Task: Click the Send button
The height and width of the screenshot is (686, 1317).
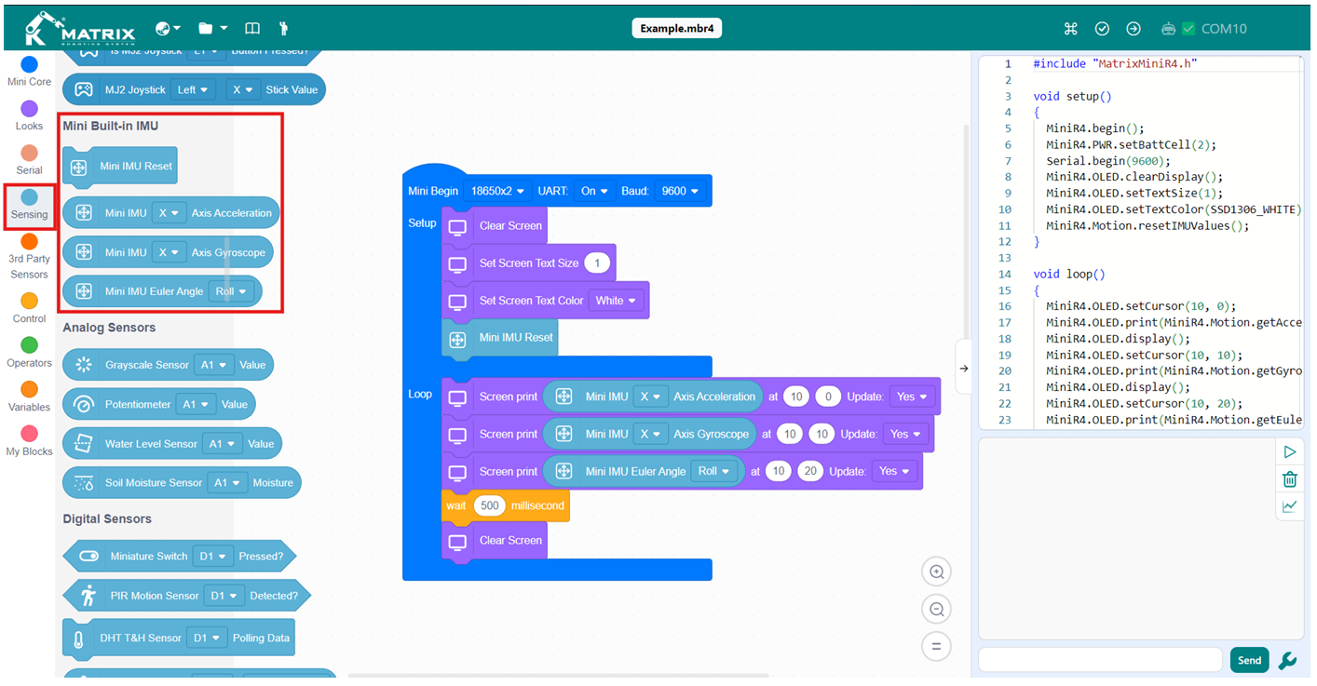Action: [1249, 661]
